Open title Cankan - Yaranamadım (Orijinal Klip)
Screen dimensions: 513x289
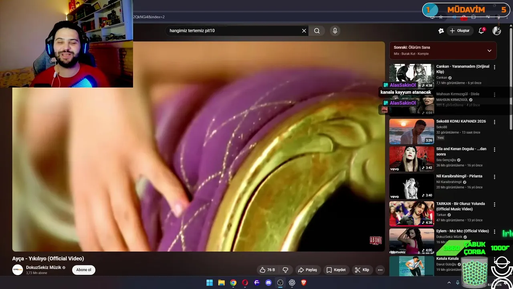463,69
